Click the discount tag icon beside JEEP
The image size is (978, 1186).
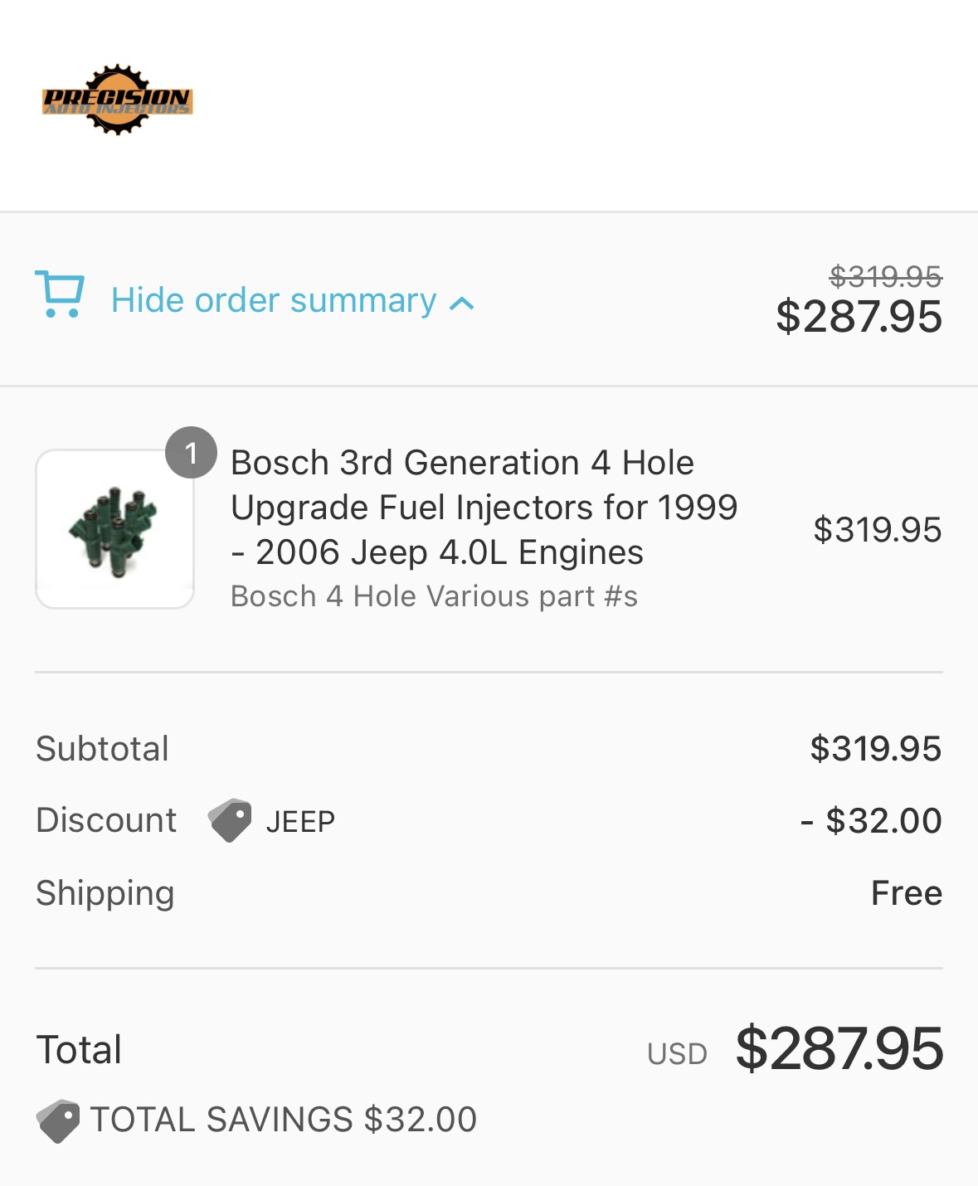pyautogui.click(x=230, y=820)
